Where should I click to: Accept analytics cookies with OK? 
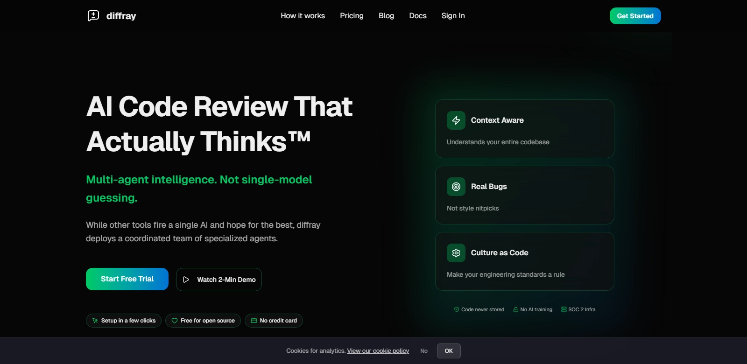click(449, 351)
